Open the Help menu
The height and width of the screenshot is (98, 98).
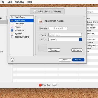click(30, 2)
